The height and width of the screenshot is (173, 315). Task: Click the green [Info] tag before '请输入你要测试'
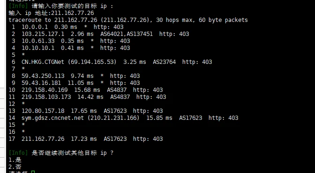(18, 6)
